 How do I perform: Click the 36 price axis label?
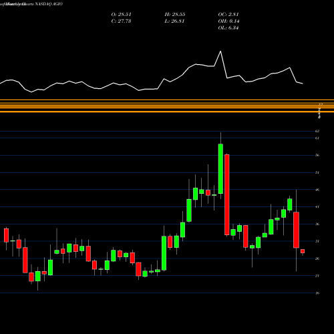[x=317, y=224]
